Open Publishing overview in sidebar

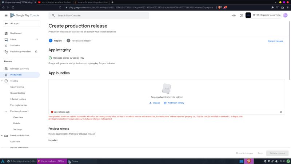coord(20,51)
